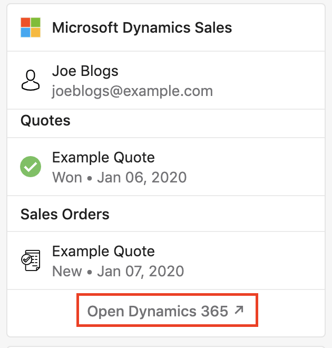This screenshot has width=332, height=348.
Task: Select the new sales order list row
Action: 166,260
